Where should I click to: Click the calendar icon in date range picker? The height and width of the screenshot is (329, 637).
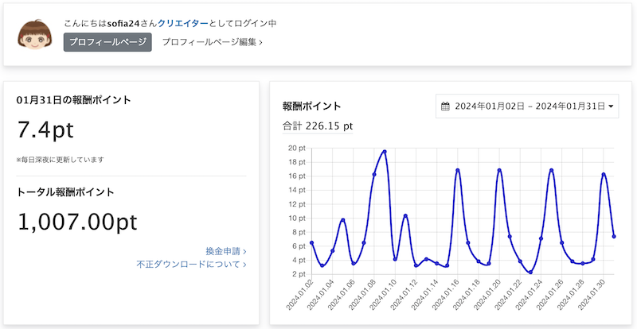click(445, 106)
